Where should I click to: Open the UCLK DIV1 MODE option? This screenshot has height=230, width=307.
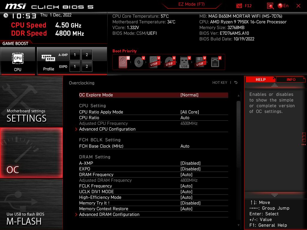click(x=153, y=191)
